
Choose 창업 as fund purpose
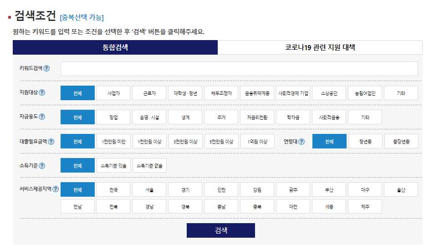click(113, 117)
